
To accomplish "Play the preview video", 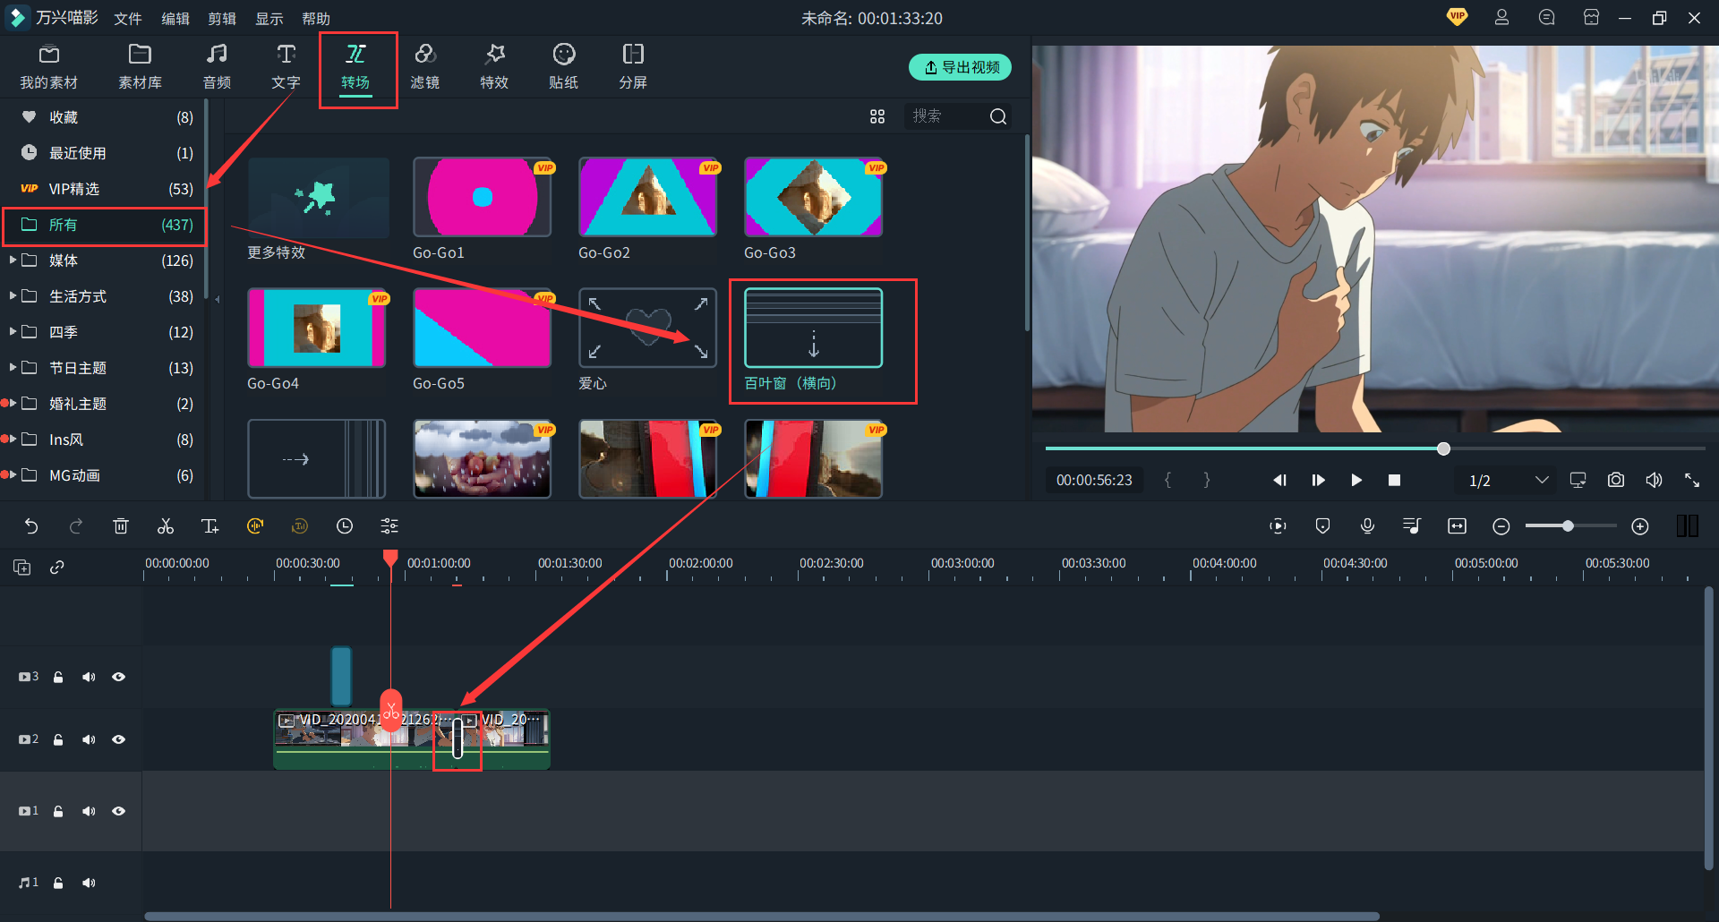I will point(1356,481).
